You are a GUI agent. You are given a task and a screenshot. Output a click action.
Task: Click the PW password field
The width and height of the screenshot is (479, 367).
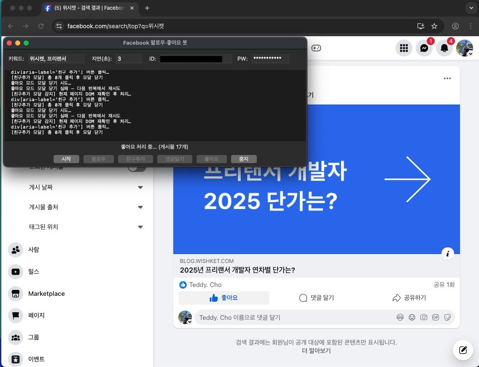point(270,59)
